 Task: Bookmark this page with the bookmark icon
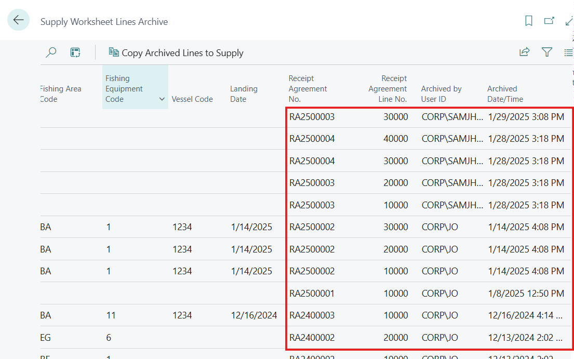529,21
